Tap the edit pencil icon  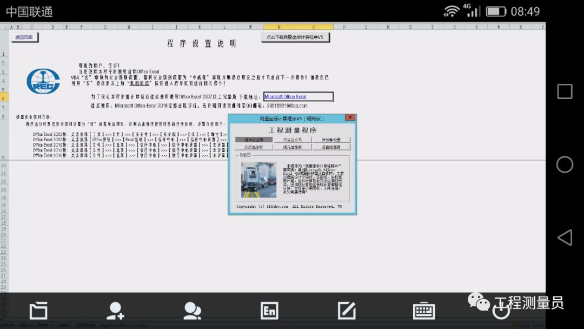[347, 311]
